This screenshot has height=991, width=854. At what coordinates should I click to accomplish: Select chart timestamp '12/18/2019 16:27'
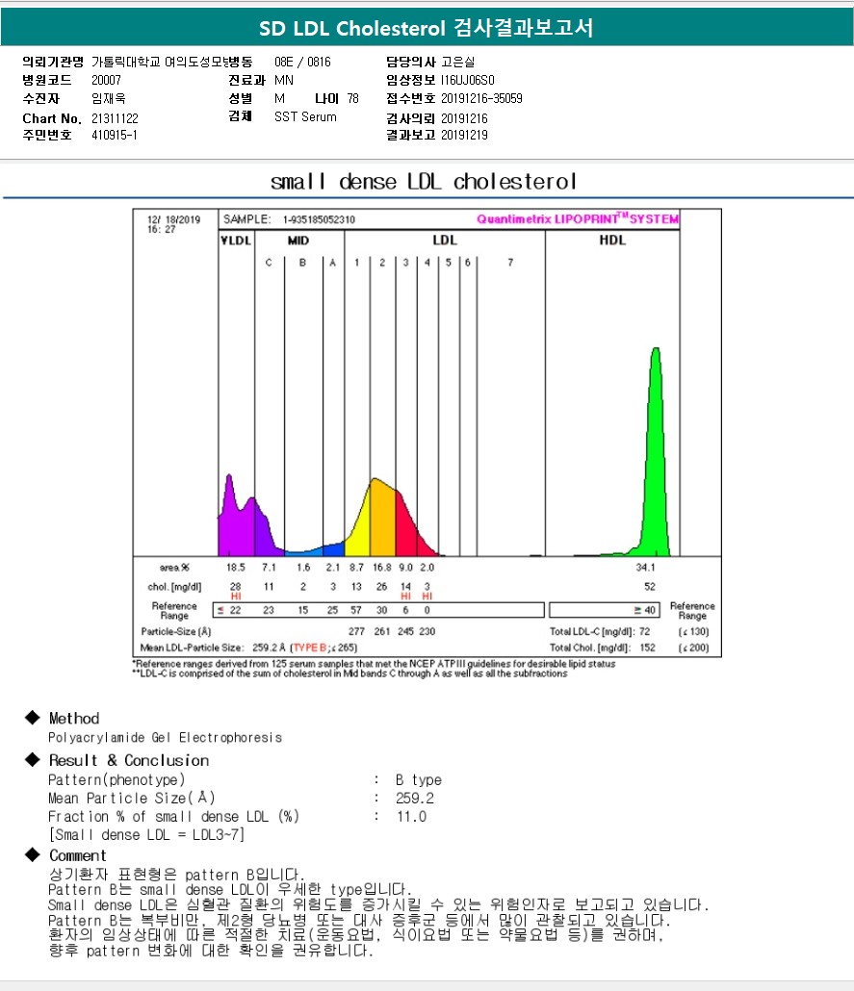(x=173, y=224)
